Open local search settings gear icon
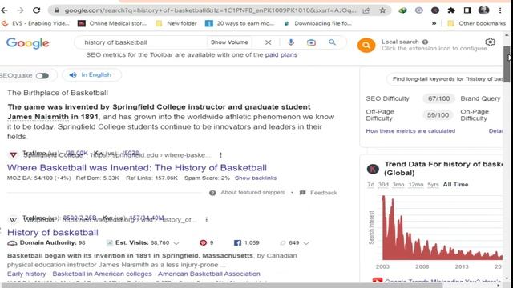 tap(490, 42)
